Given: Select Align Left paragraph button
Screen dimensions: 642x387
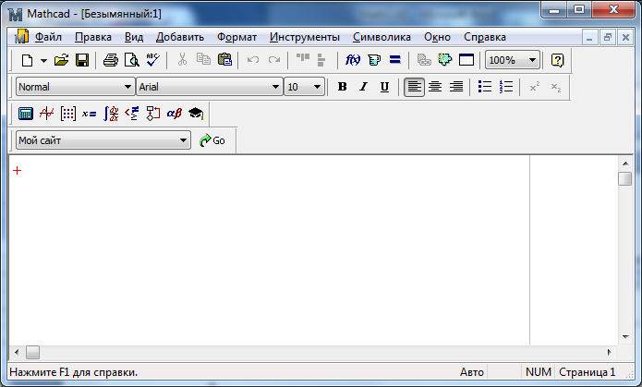Looking at the screenshot, I should (414, 87).
